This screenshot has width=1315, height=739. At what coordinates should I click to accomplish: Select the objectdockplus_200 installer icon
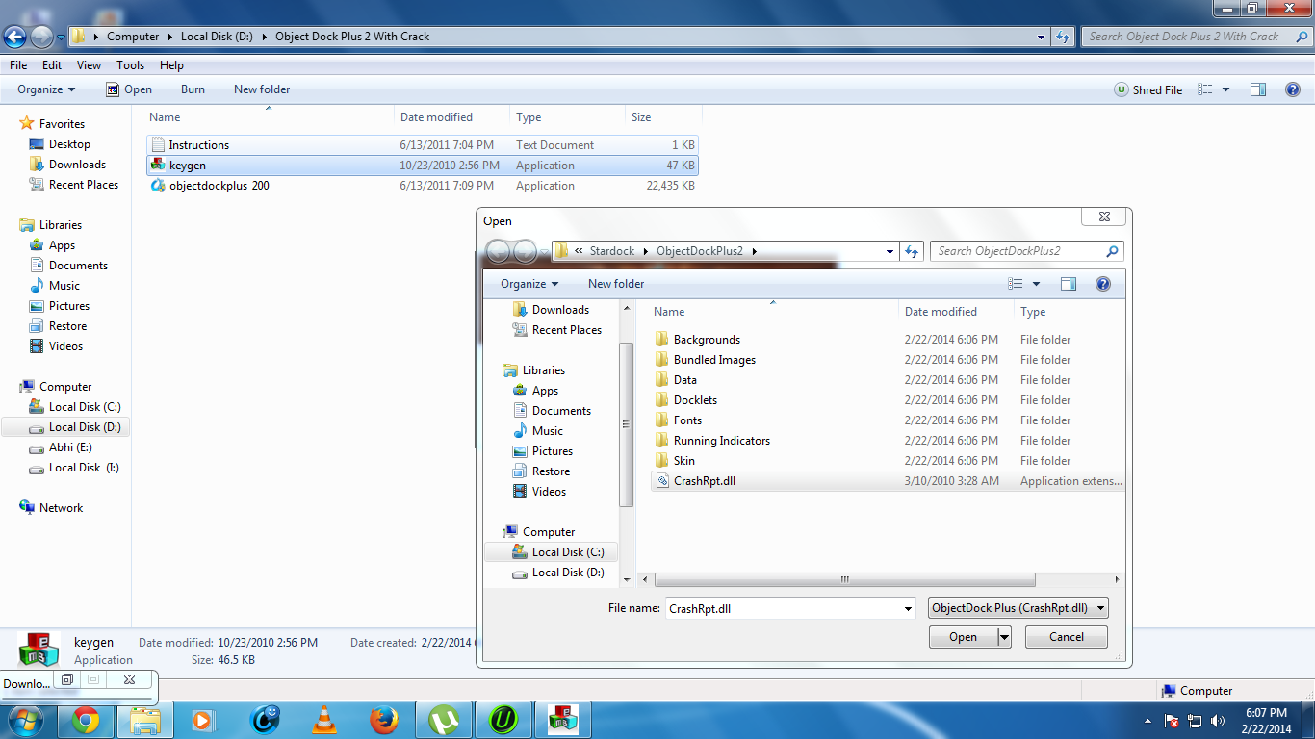tap(159, 186)
